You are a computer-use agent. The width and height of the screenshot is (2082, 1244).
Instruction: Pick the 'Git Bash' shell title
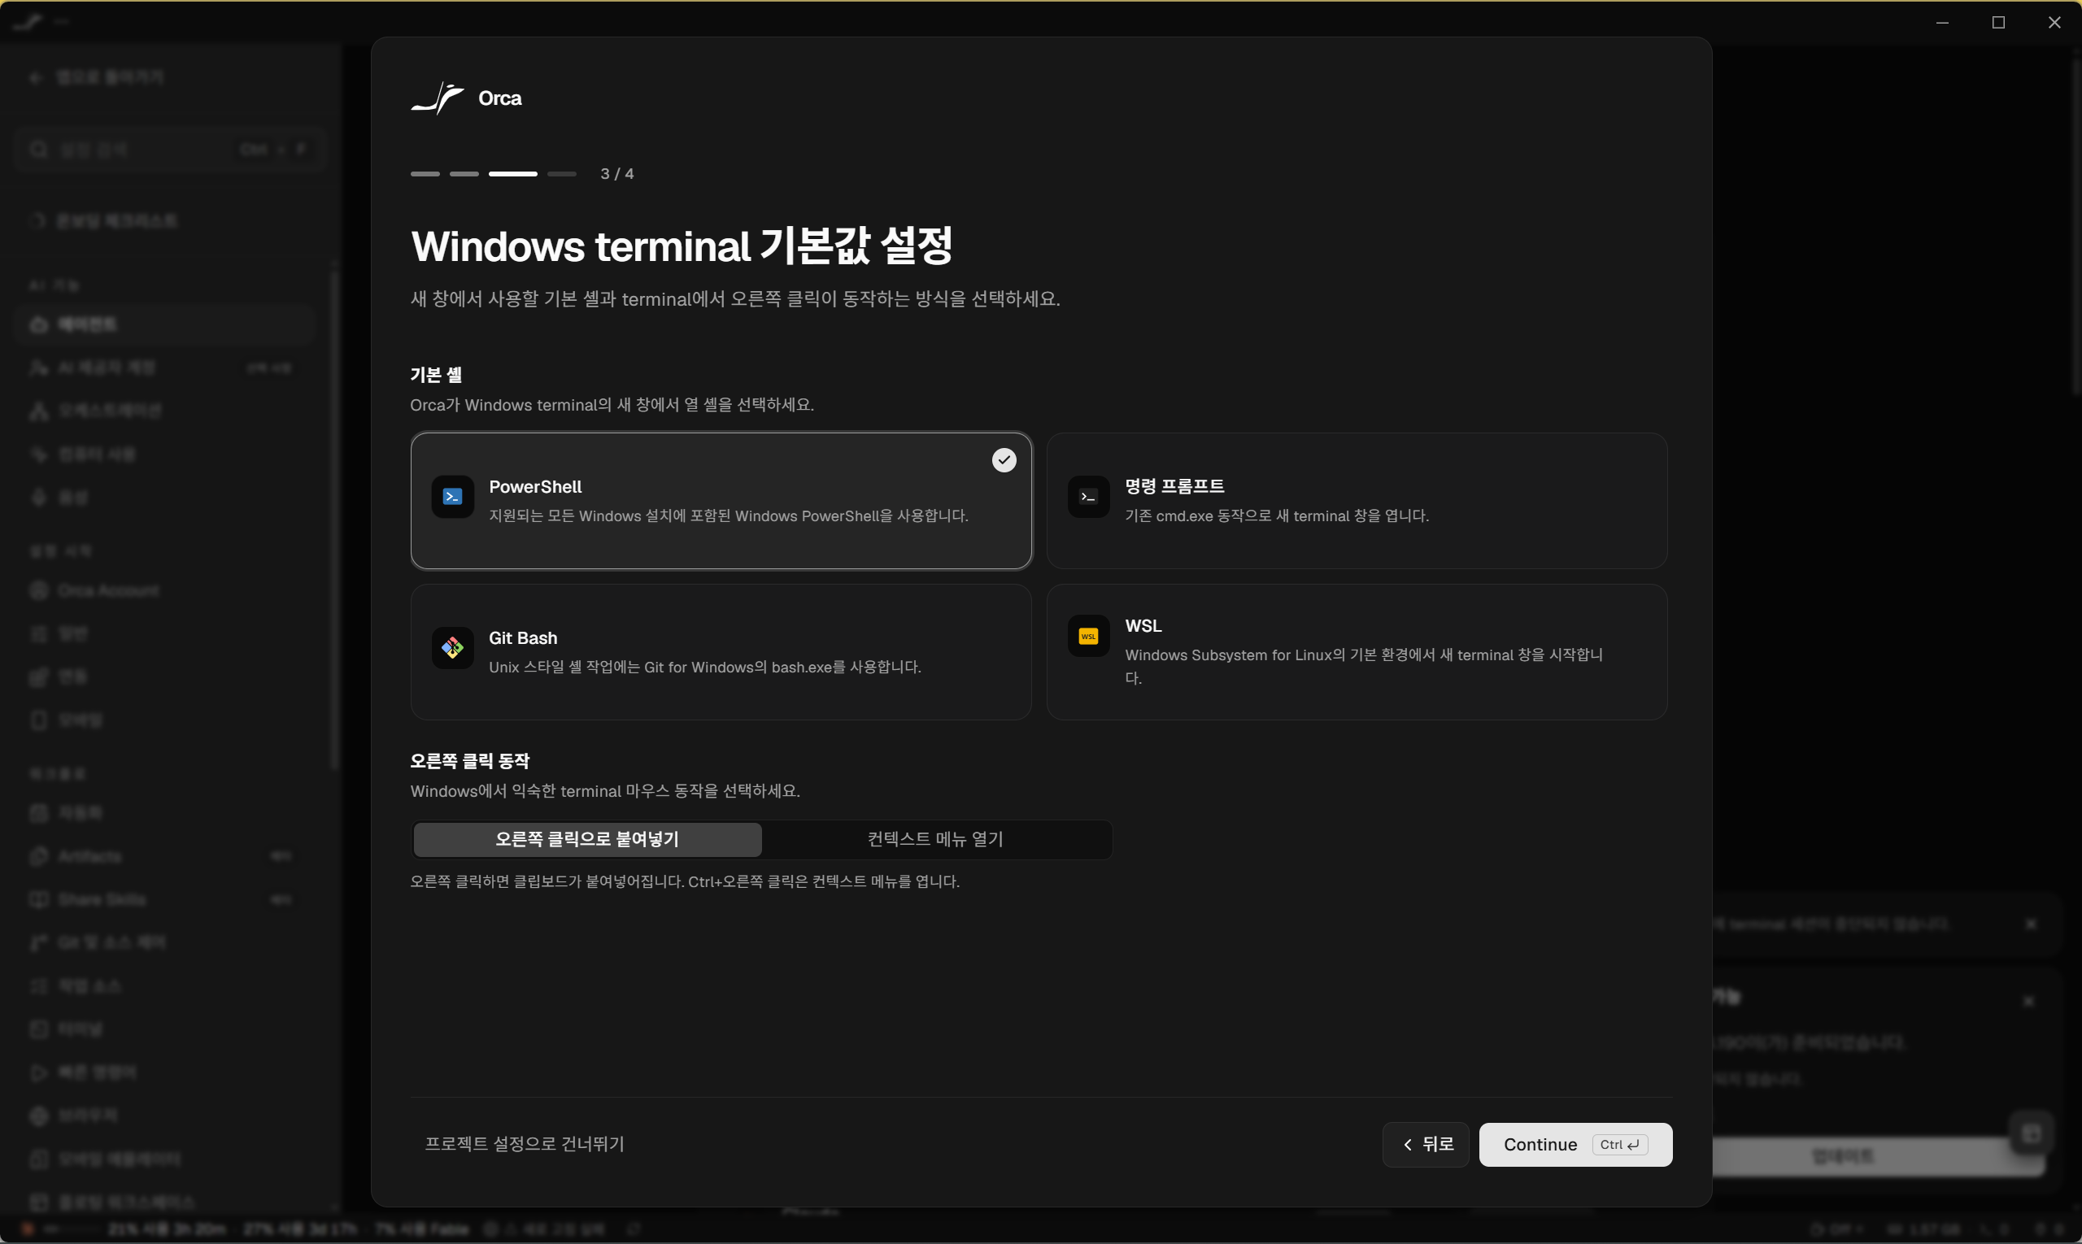[523, 638]
